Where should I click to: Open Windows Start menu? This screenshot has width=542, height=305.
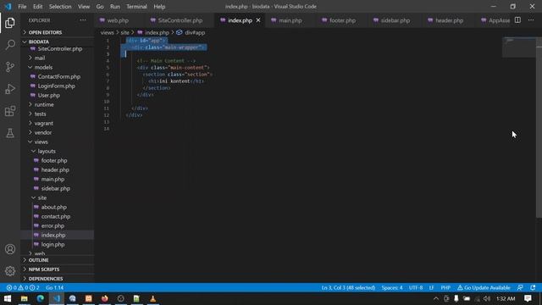pos(8,298)
